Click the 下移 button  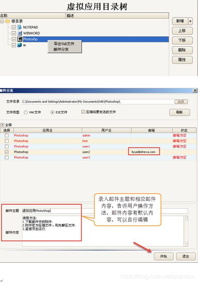pos(182,40)
